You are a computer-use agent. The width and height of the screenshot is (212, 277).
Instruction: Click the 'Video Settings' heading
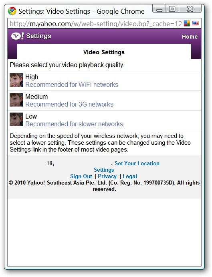click(x=104, y=52)
